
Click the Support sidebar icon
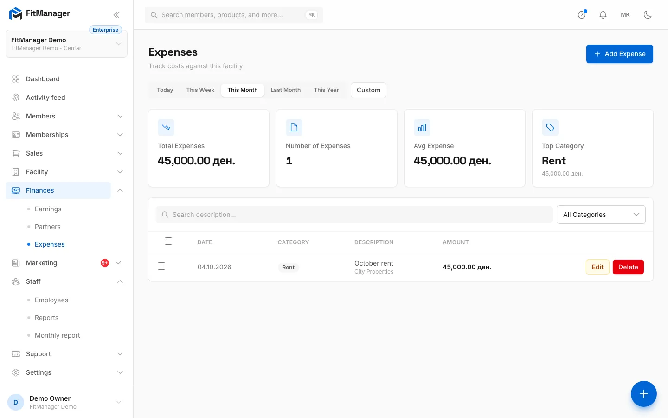16,354
